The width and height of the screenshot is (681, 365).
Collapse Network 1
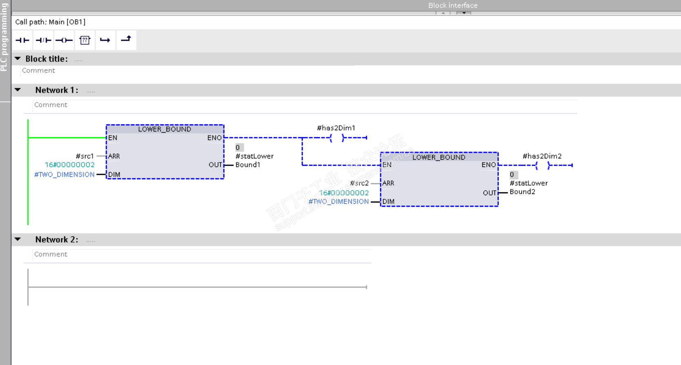18,90
